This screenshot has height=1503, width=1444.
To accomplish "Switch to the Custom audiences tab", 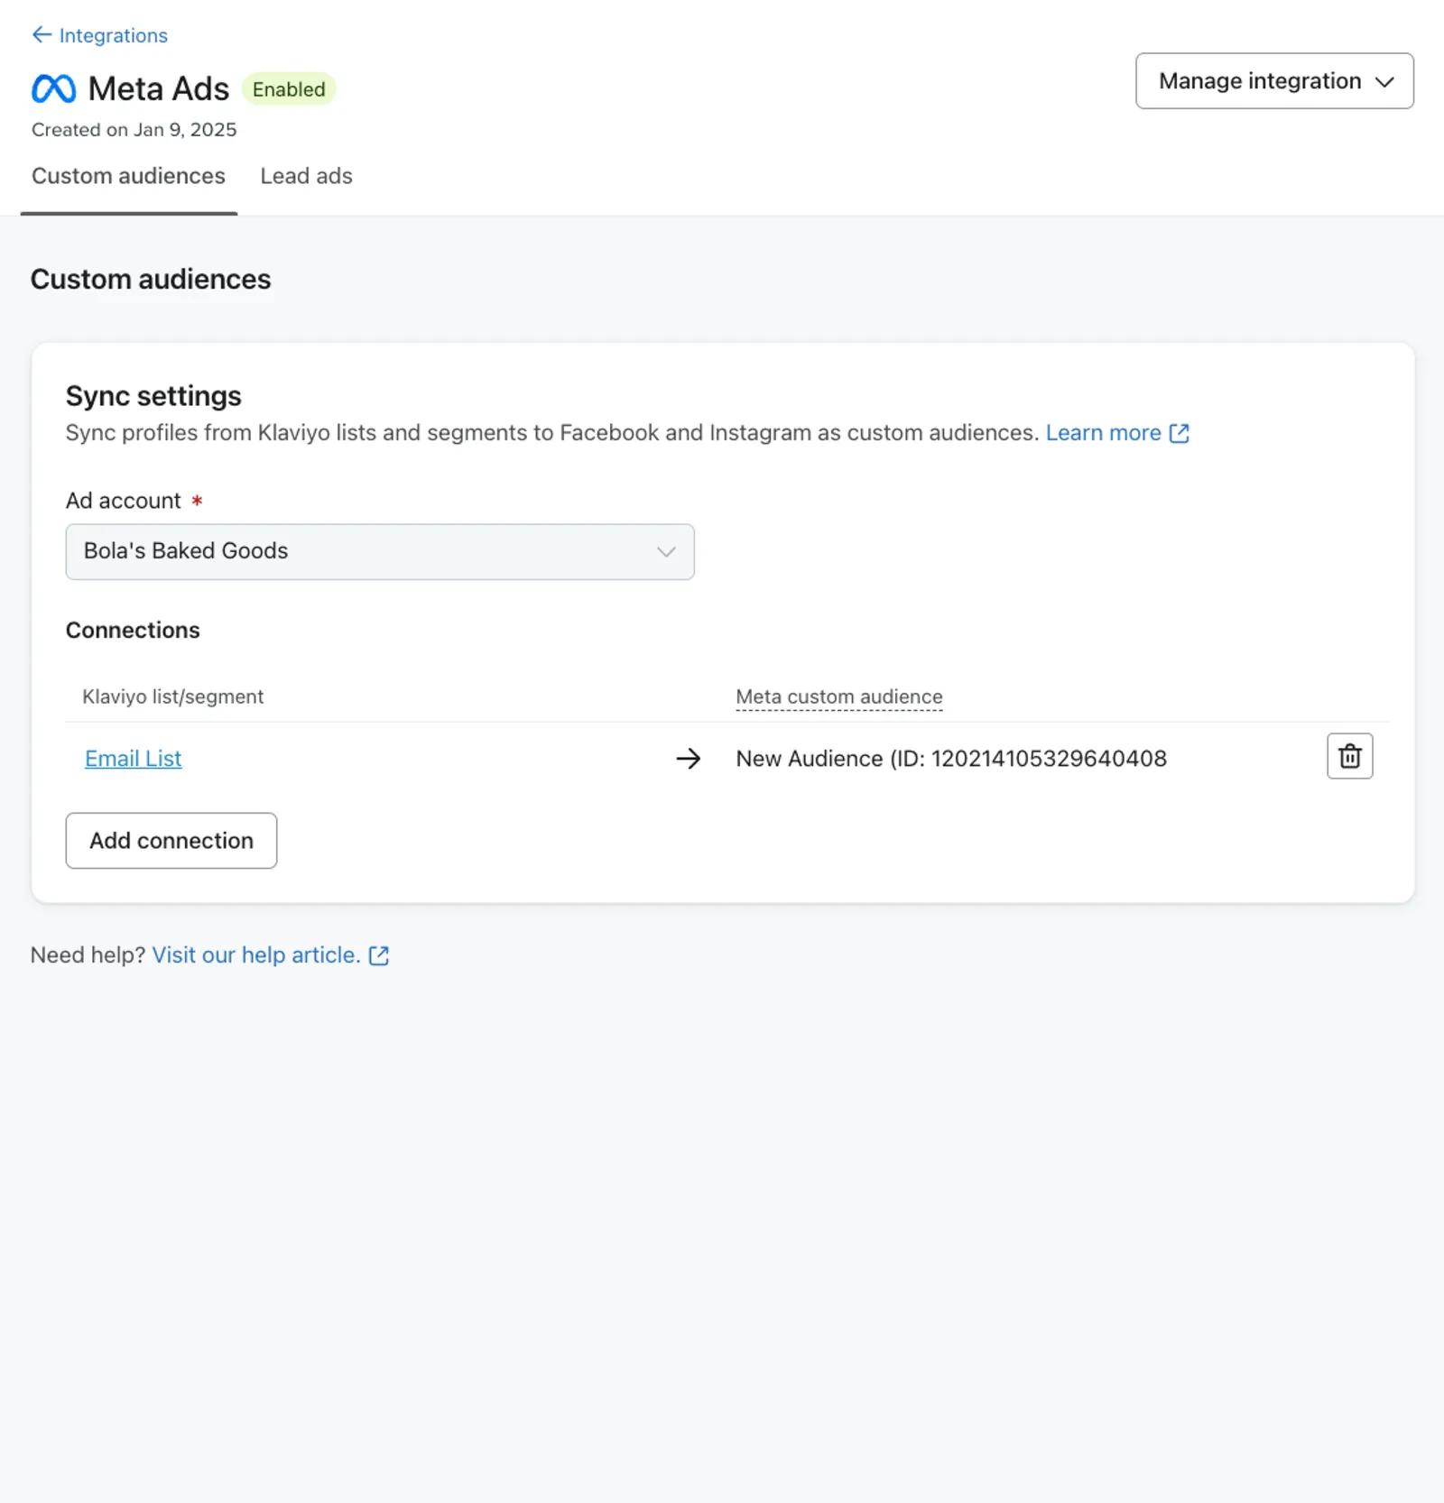I will (128, 176).
